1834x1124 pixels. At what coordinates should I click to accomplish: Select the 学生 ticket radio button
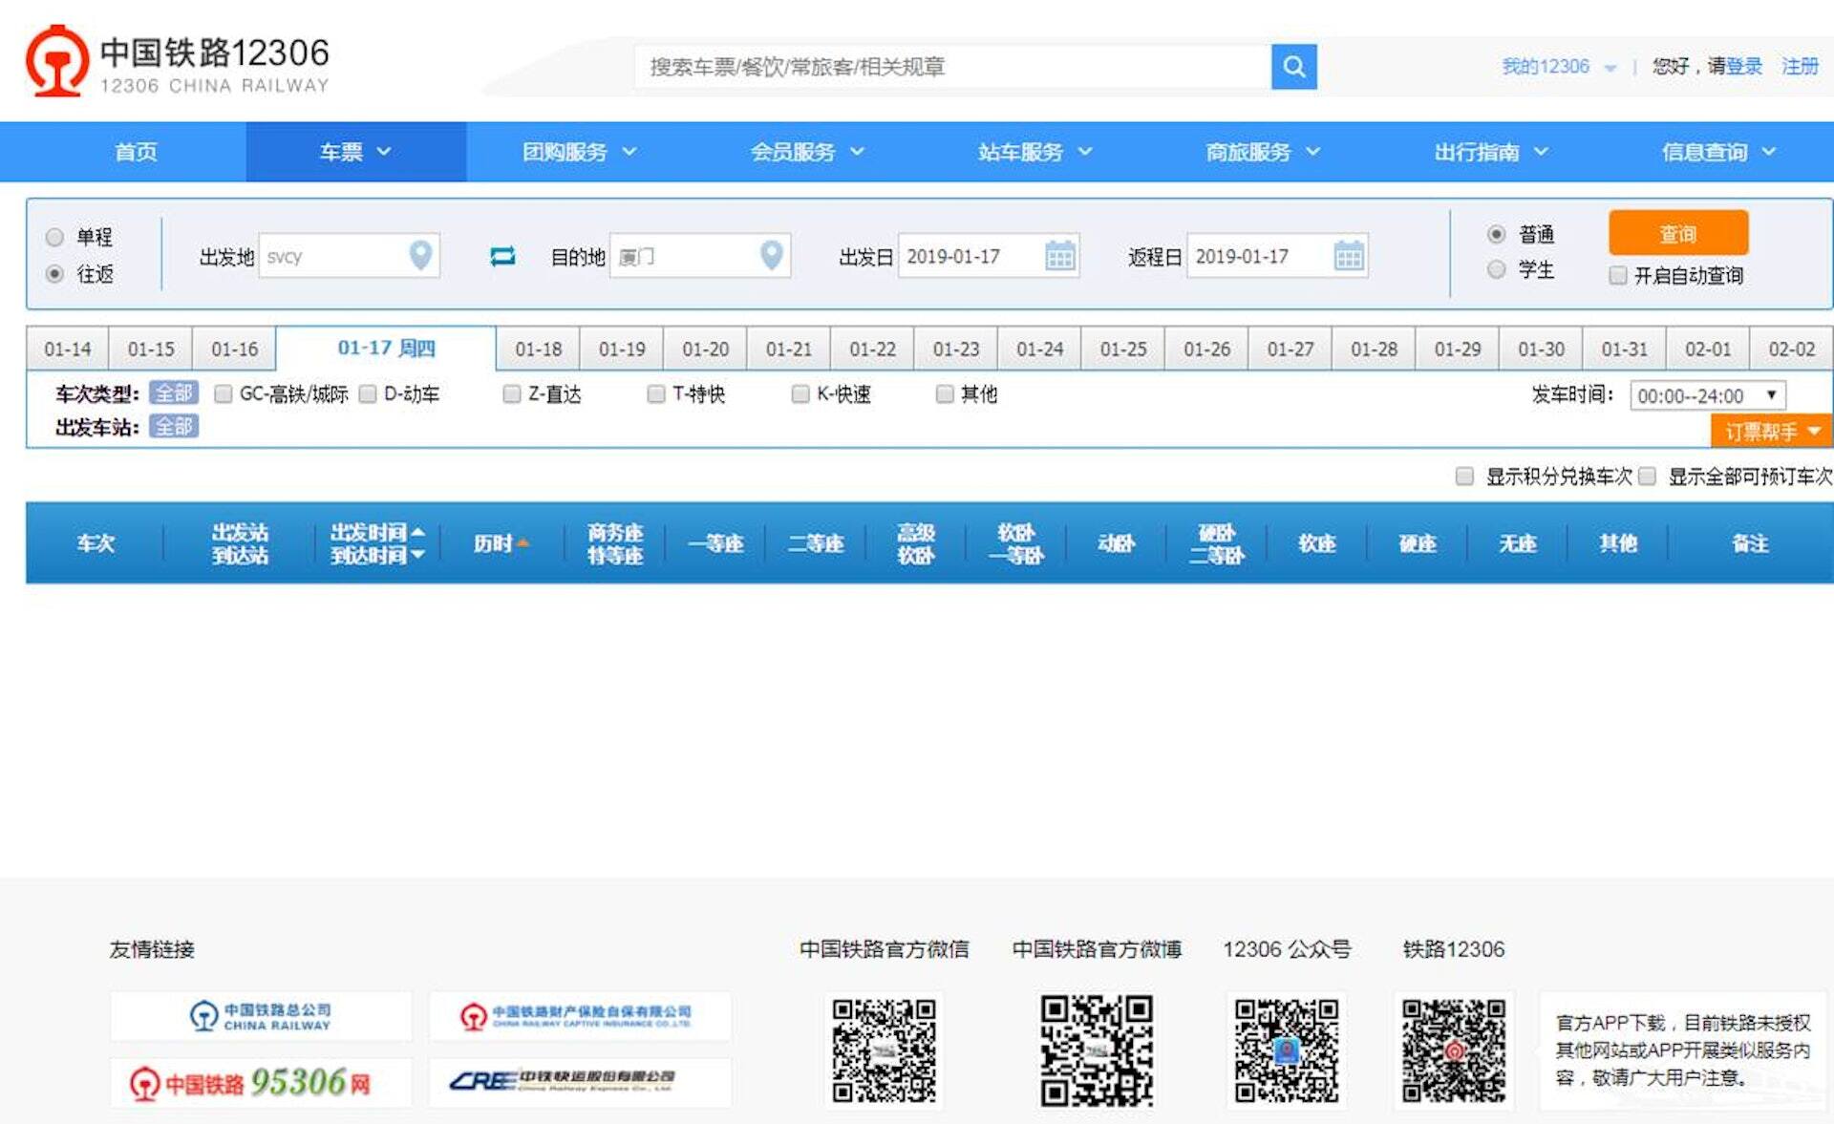1496,269
